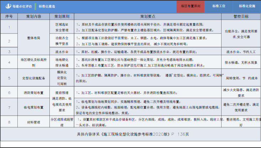Click the 临电策划布置 cell
Screen dimensions: 261x148
[34, 107]
